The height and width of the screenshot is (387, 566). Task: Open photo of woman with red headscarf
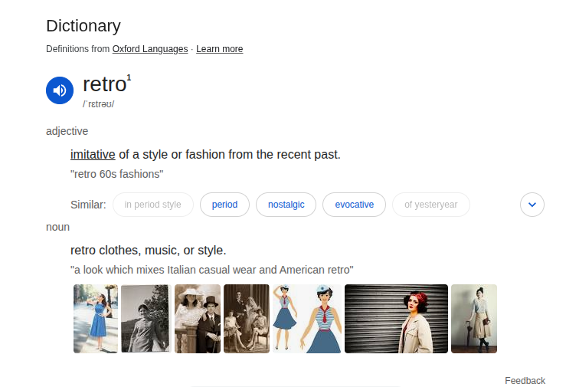(x=396, y=319)
